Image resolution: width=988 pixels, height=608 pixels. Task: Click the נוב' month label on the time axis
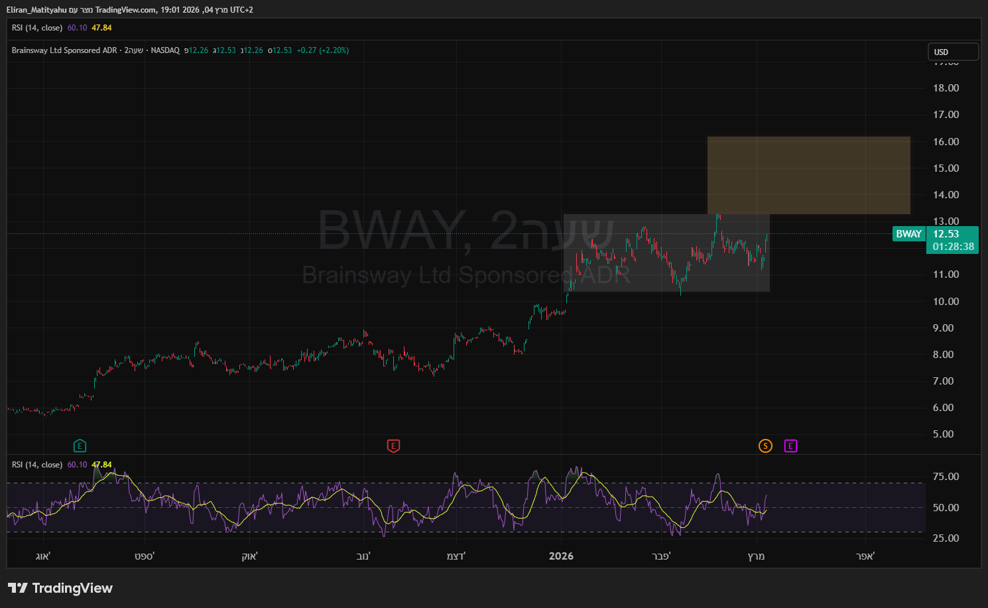(x=363, y=556)
